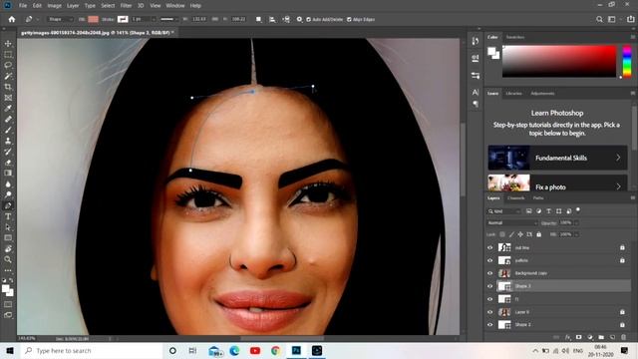Image resolution: width=638 pixels, height=359 pixels.
Task: Select the Lasso tool
Action: tap(8, 65)
